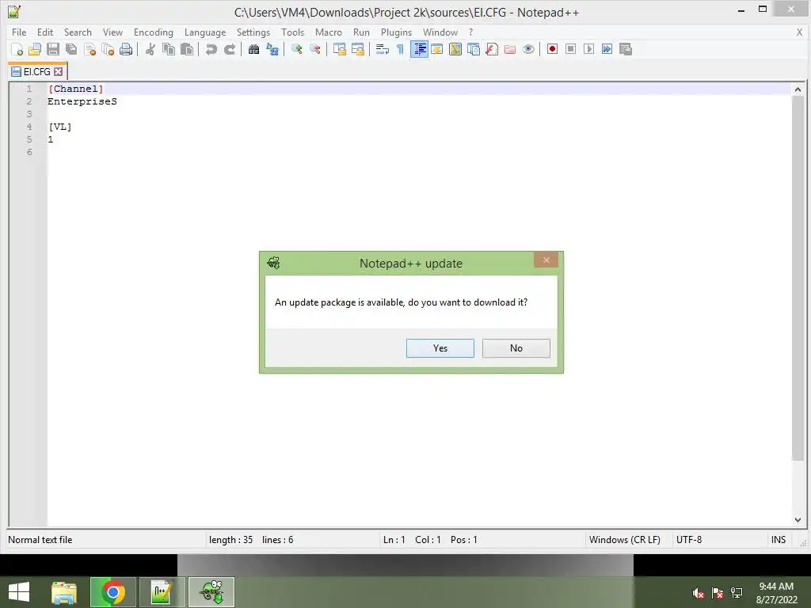Open Google Chrome from the taskbar
This screenshot has height=608, width=811.
click(x=112, y=592)
